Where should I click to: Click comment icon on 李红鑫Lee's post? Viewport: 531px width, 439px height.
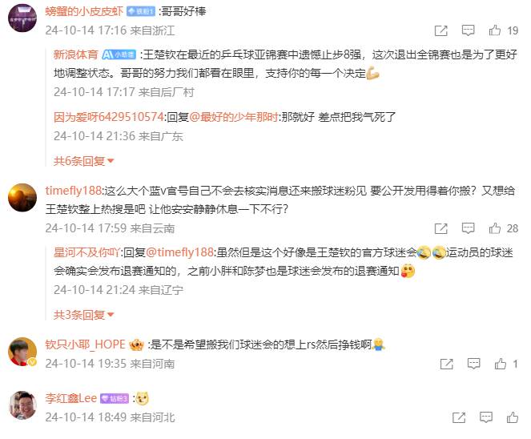pos(486,417)
